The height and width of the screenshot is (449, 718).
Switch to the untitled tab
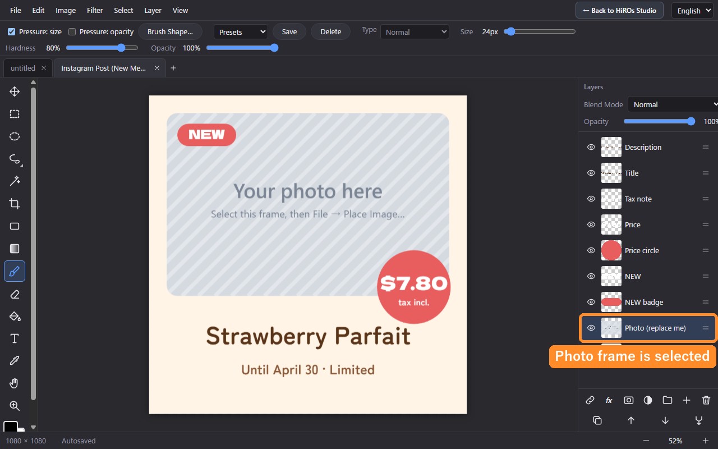point(23,68)
